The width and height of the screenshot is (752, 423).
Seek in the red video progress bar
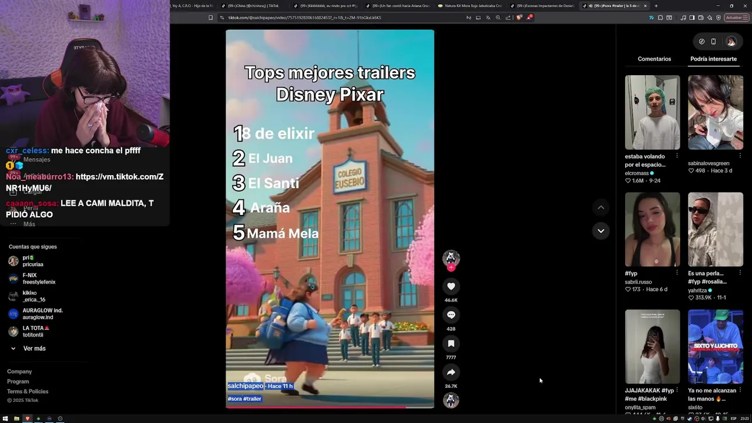[330, 407]
